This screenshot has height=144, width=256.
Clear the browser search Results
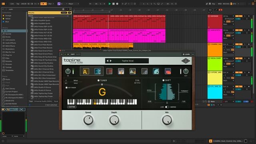tap(64, 13)
